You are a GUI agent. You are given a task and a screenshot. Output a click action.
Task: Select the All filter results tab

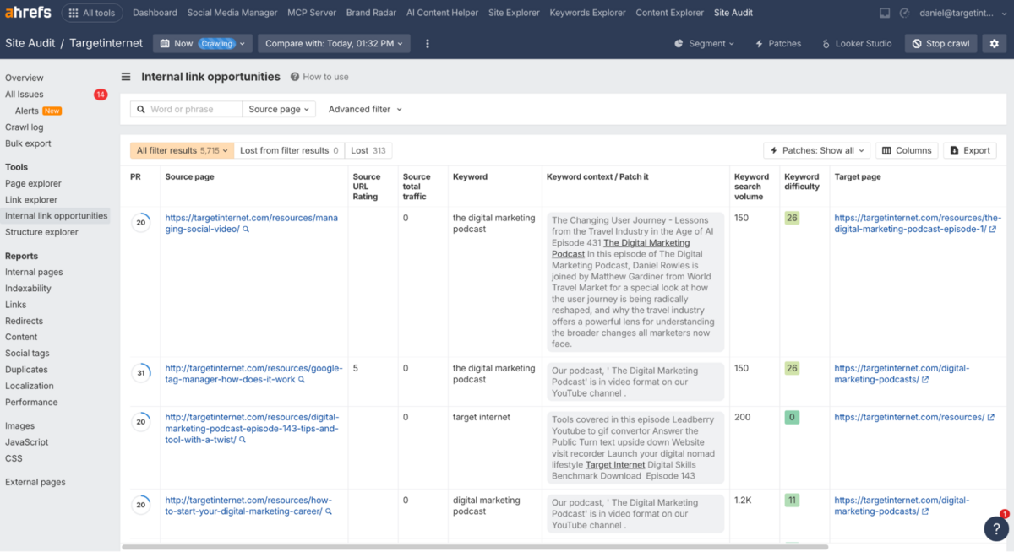[x=183, y=150]
